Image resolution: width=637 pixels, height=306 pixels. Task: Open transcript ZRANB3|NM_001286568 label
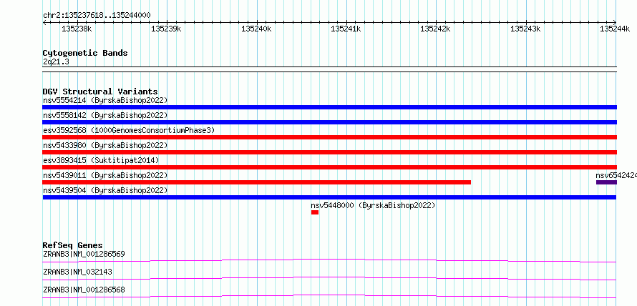84,290
